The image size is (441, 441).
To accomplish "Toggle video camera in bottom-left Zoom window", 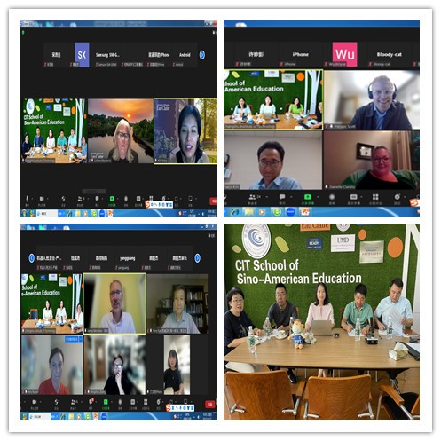I will [34, 402].
